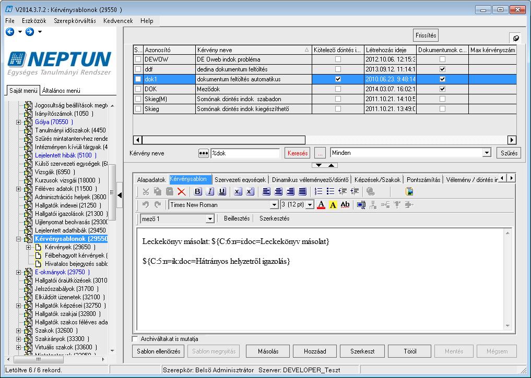Click the Hozzáad button
Image resolution: width=531 pixels, height=378 pixels.
click(x=315, y=351)
